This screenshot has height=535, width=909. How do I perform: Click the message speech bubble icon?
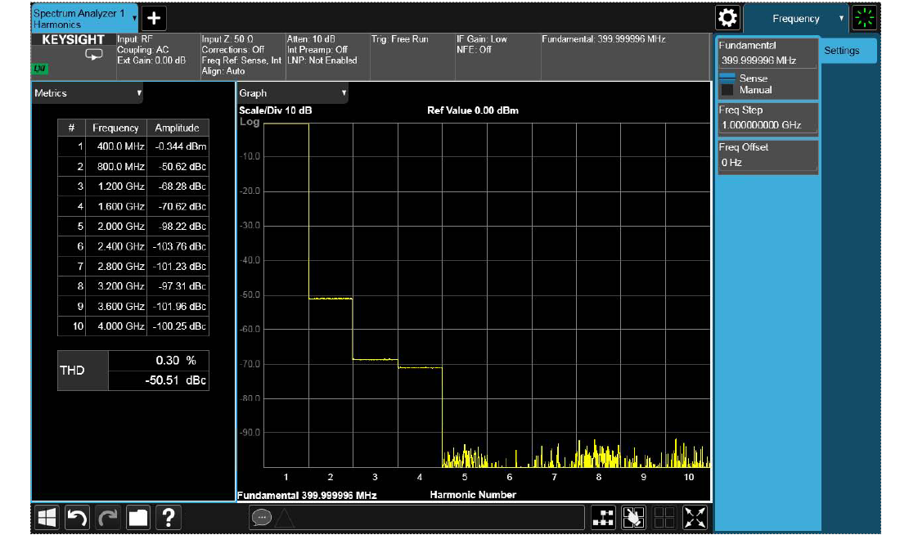tap(261, 517)
